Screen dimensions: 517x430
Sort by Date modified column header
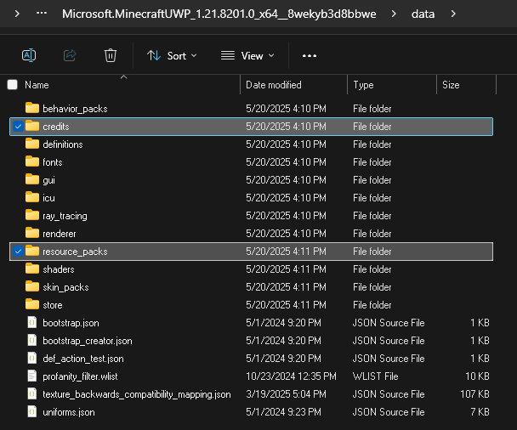click(x=272, y=85)
